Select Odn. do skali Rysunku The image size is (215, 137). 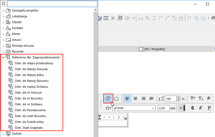30,116
